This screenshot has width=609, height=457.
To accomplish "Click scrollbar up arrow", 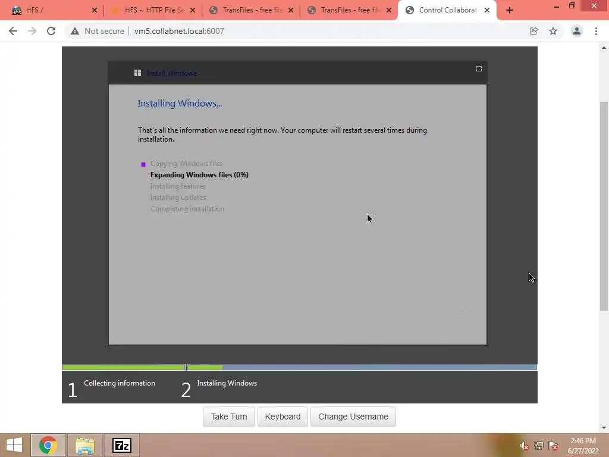I will pos(604,48).
